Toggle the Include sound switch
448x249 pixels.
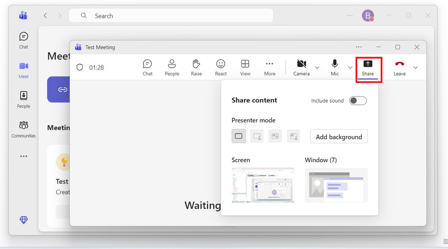pos(358,101)
